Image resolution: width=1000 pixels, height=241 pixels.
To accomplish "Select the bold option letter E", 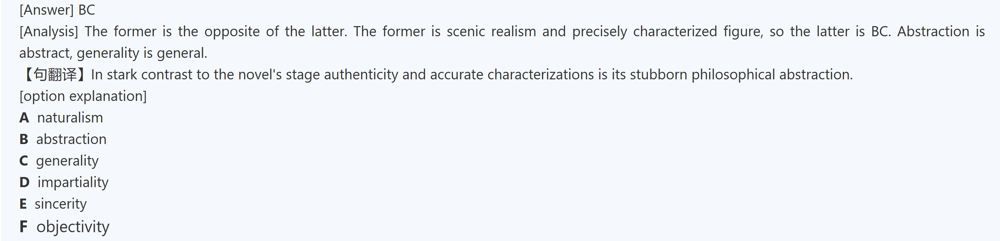I will coord(23,204).
